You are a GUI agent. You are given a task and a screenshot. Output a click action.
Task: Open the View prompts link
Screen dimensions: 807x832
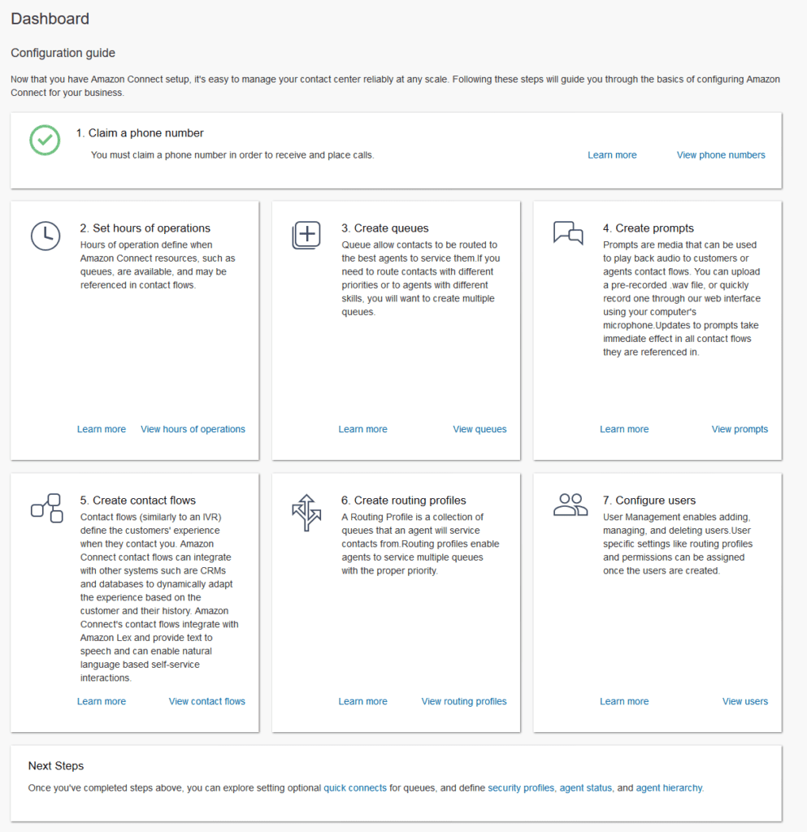click(x=740, y=429)
